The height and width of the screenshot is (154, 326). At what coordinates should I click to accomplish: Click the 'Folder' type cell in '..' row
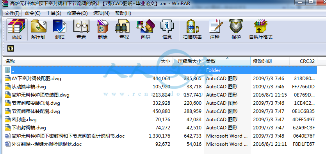point(213,70)
